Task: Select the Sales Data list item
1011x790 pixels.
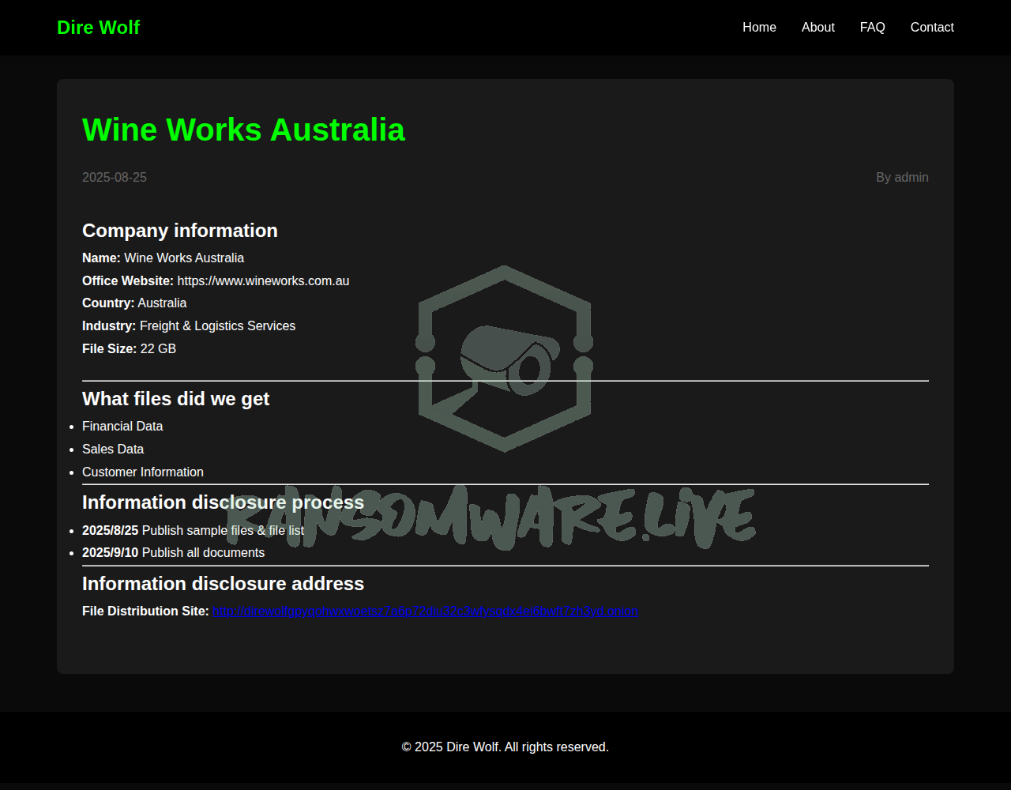Action: (x=113, y=450)
